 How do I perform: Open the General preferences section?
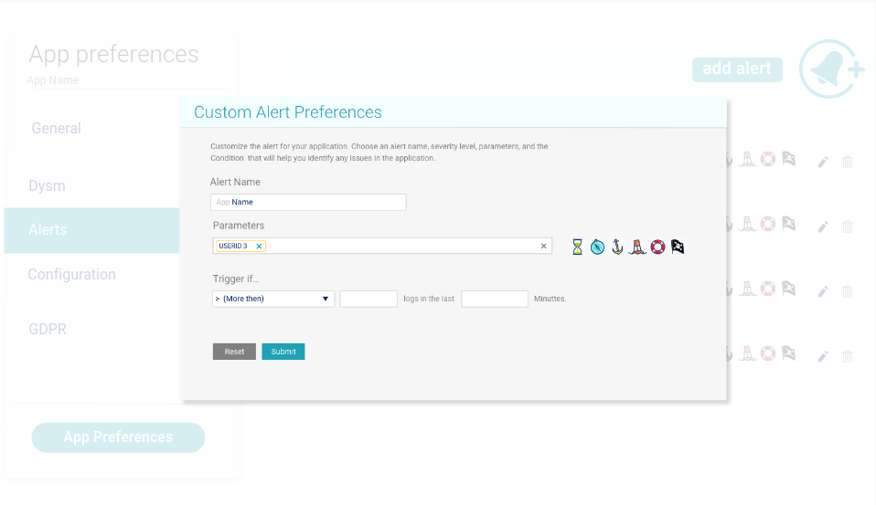57,129
